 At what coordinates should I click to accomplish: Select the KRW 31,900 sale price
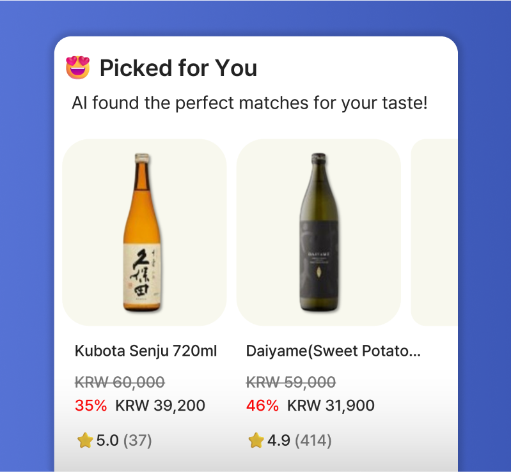tap(331, 405)
